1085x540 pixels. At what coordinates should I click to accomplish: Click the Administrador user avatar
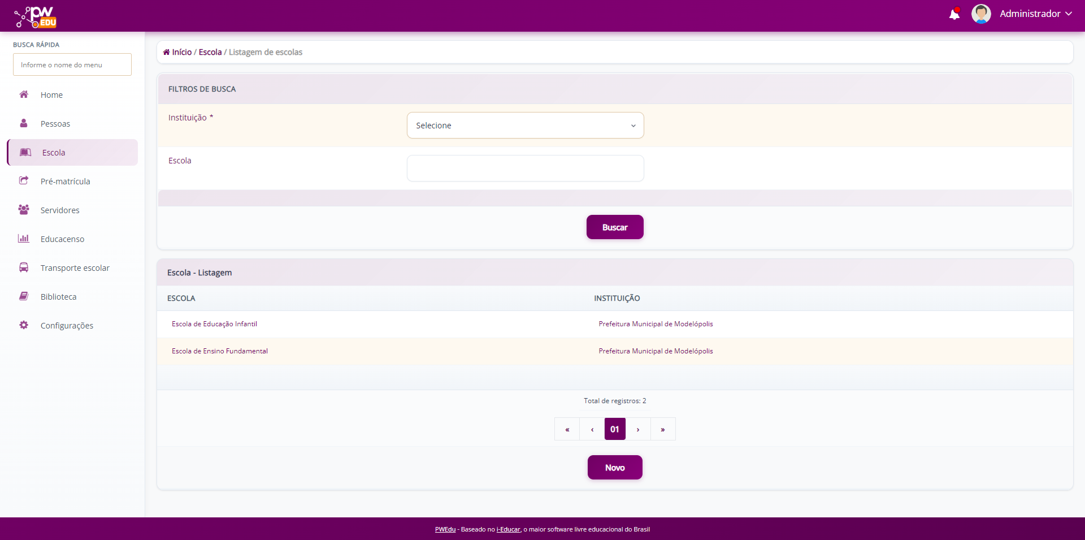click(x=981, y=14)
